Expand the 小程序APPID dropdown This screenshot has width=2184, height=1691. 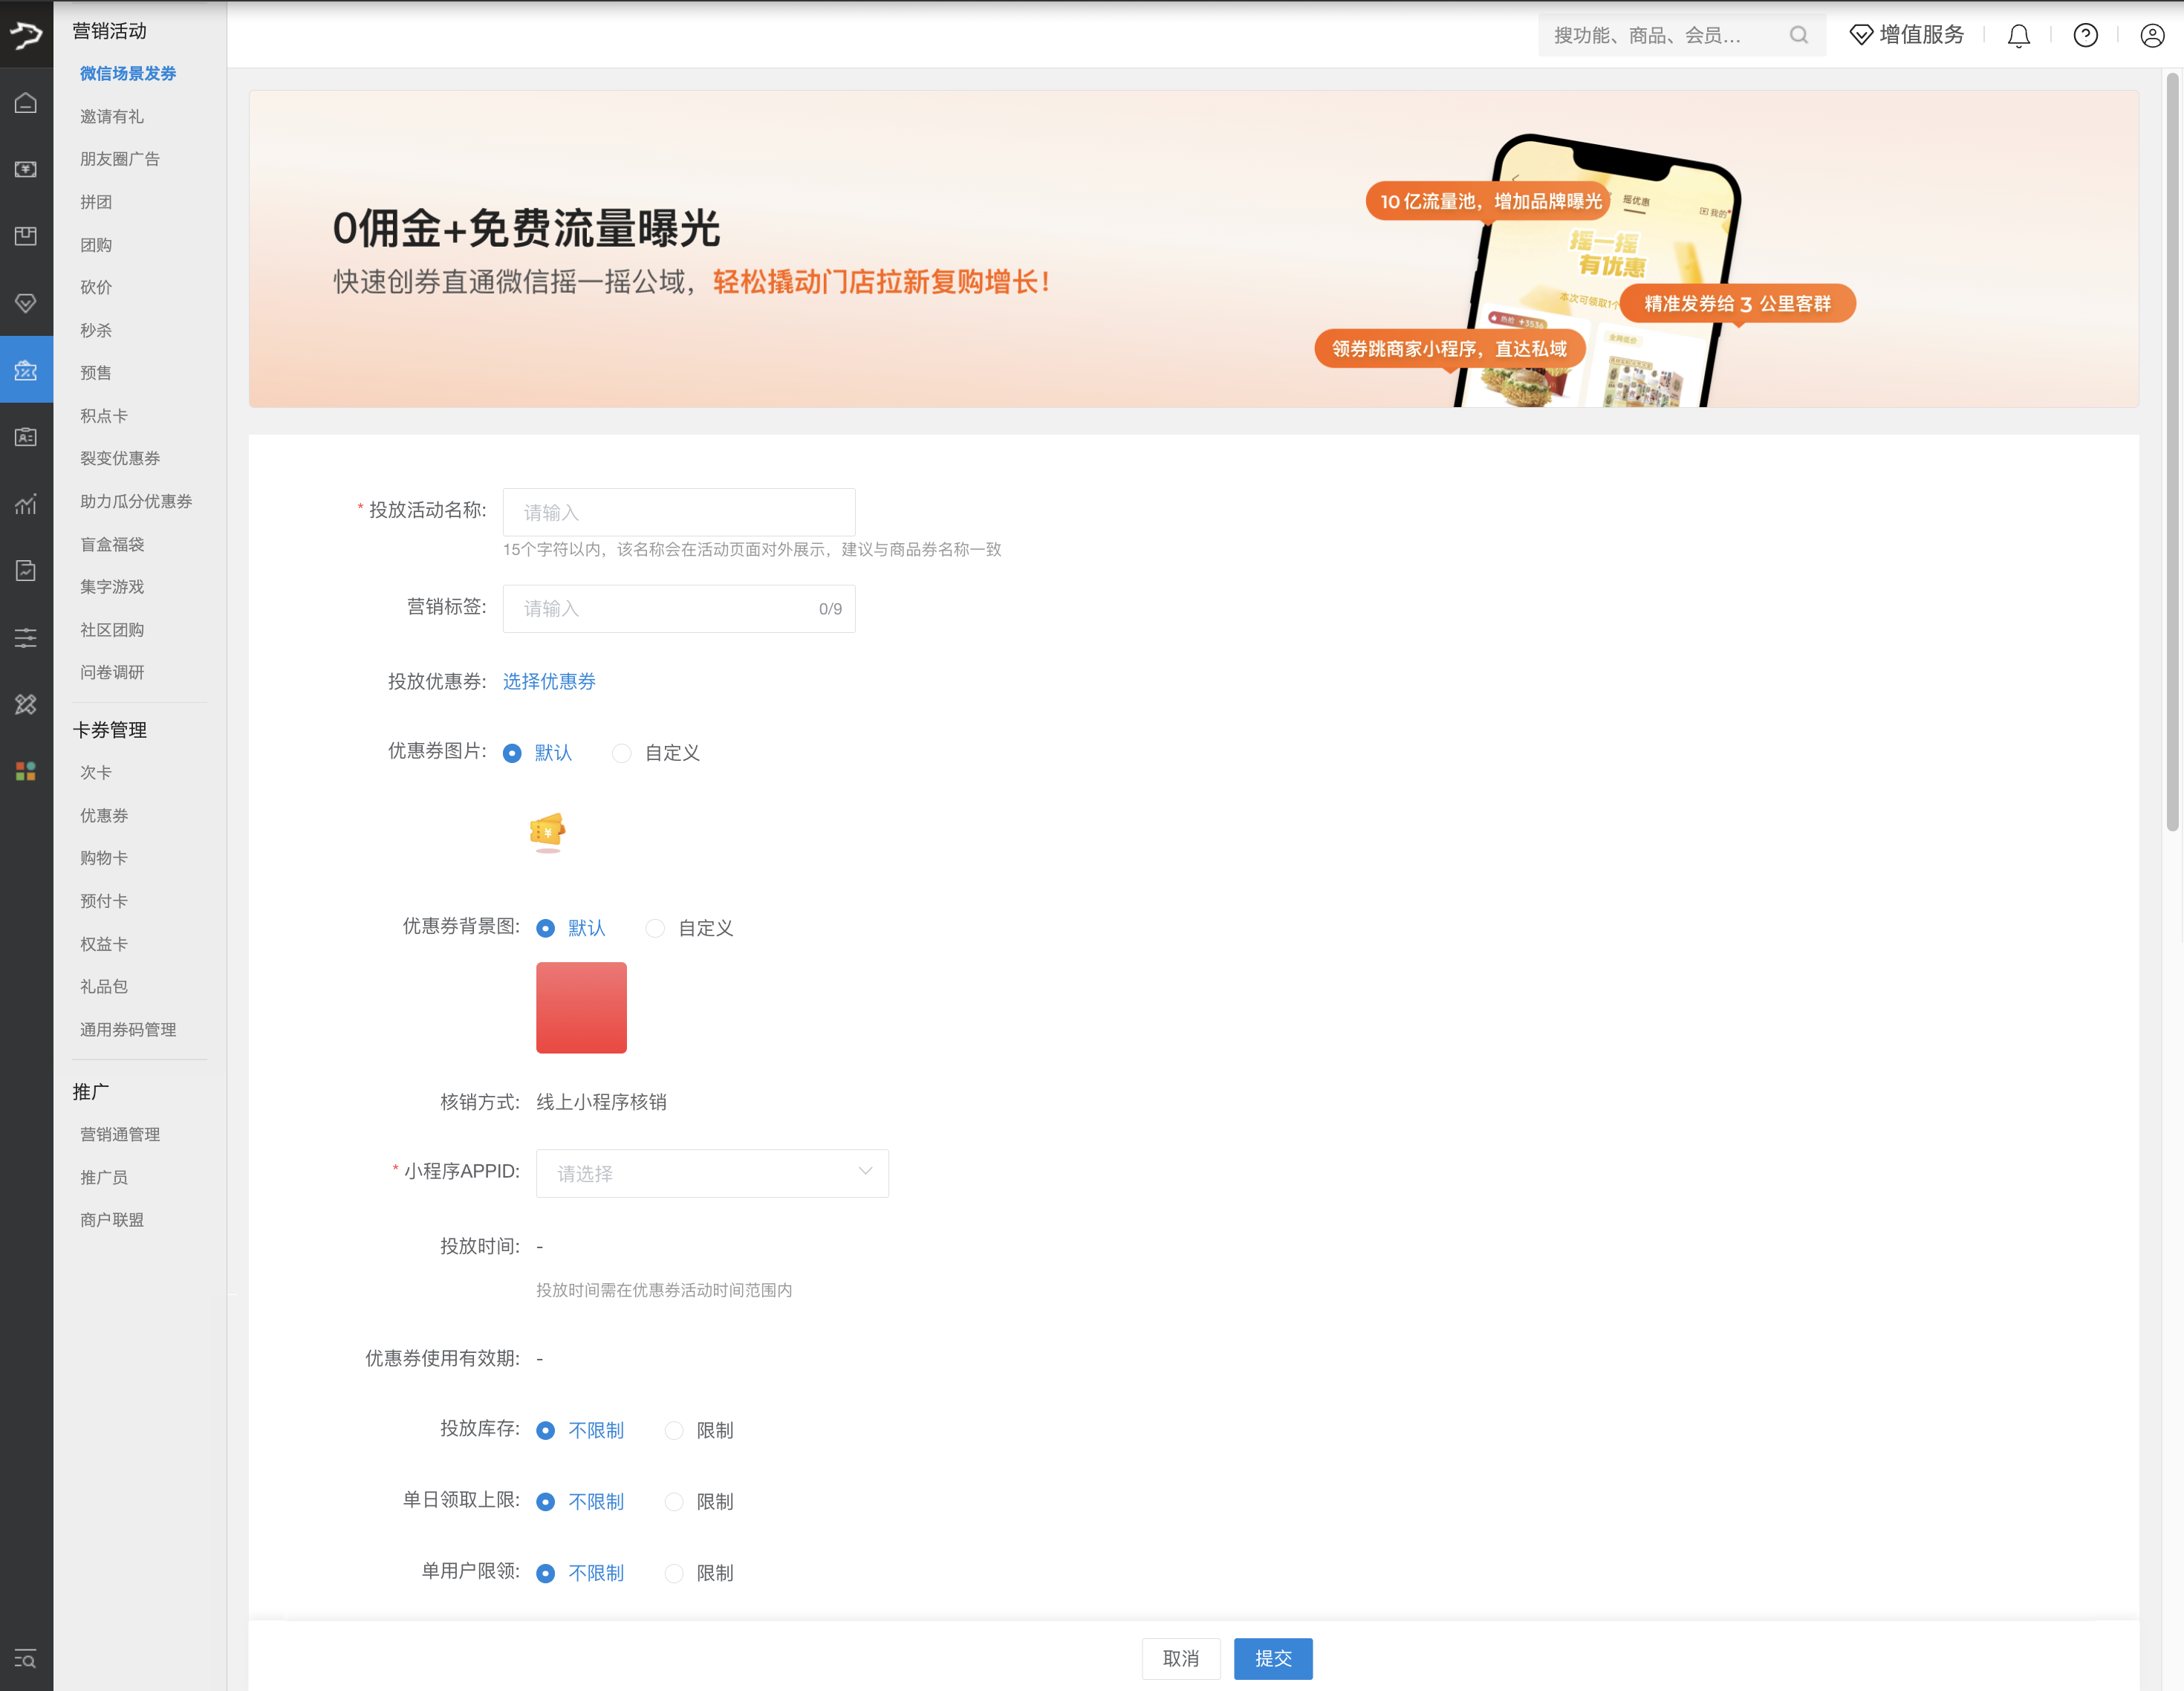712,1173
